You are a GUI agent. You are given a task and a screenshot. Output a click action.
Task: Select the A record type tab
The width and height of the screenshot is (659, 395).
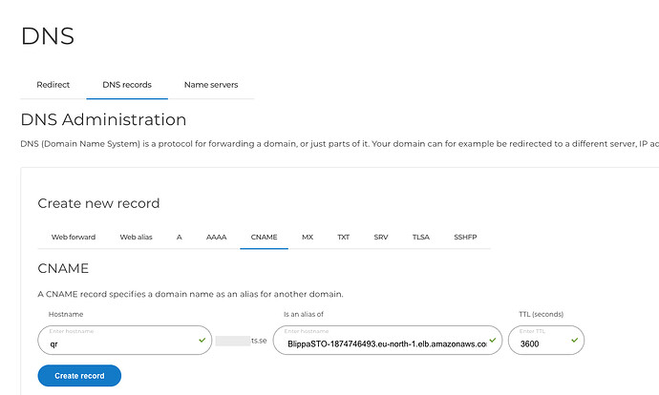click(179, 238)
